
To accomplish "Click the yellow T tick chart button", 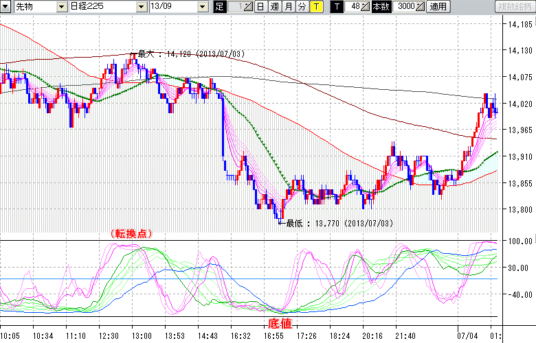I will [x=315, y=7].
